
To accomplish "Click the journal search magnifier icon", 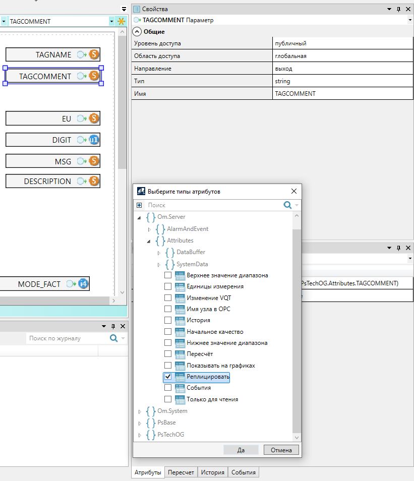I will pyautogui.click(x=114, y=338).
